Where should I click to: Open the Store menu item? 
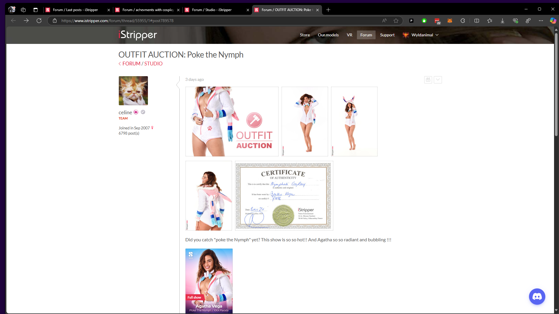tap(305, 35)
